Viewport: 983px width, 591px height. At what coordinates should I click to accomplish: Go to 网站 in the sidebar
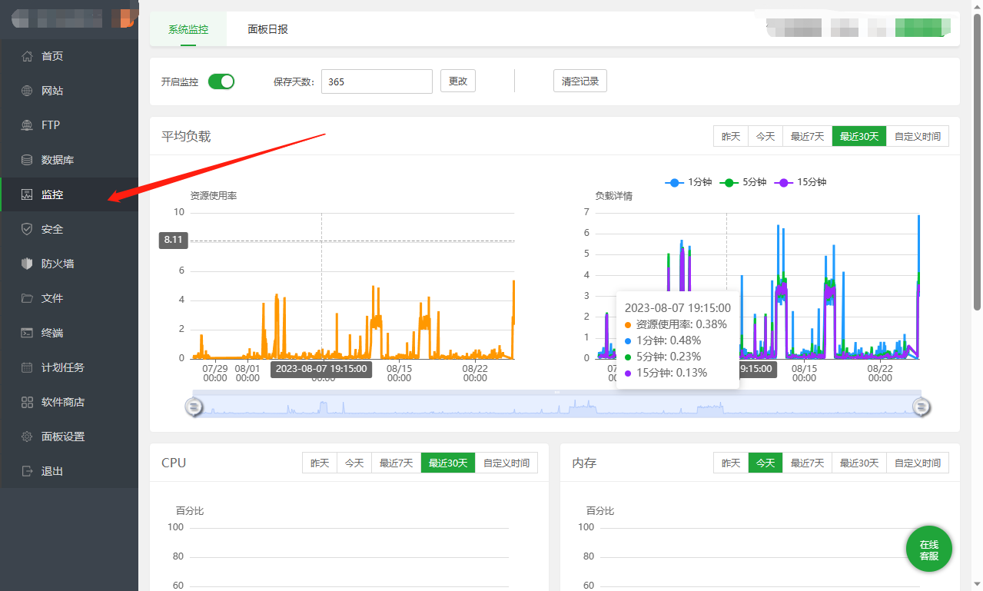pyautogui.click(x=69, y=91)
